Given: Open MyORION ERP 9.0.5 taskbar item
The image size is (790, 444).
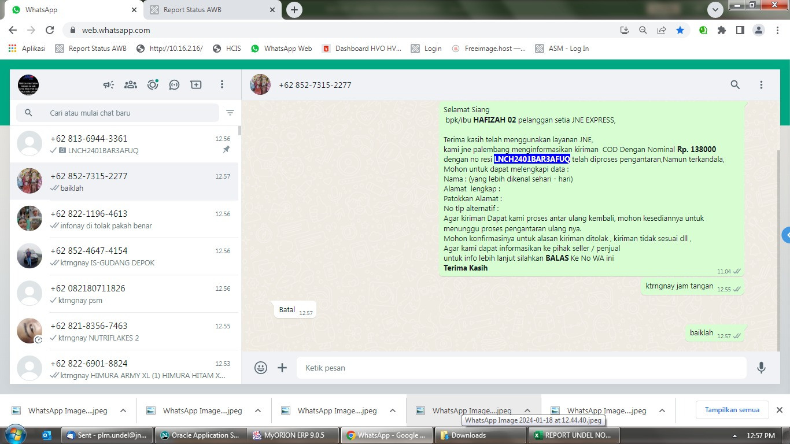Looking at the screenshot, I should (293, 435).
